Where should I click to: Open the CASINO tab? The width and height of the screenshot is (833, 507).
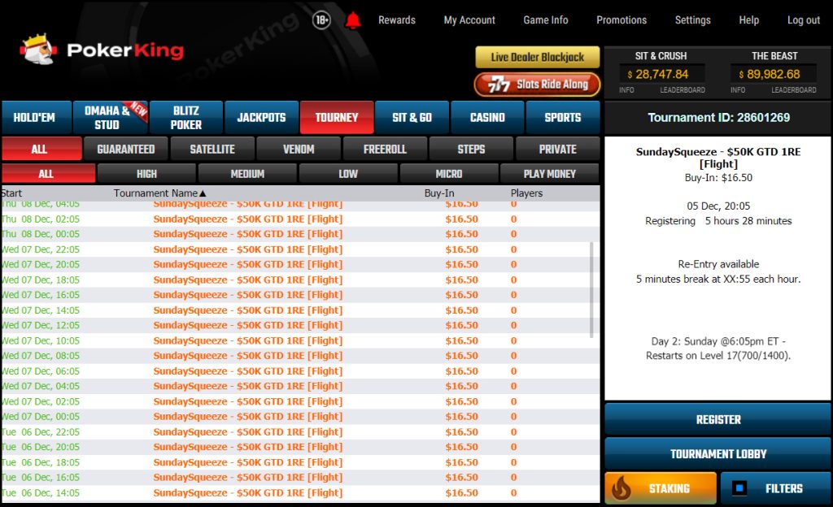pyautogui.click(x=487, y=117)
